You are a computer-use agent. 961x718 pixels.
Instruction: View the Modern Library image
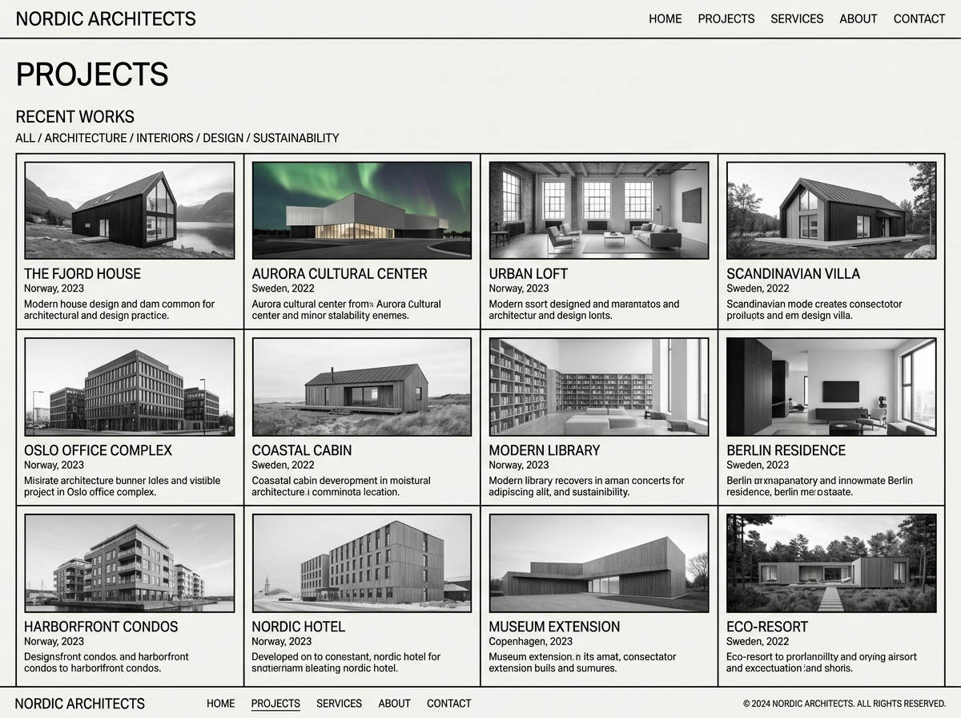click(x=599, y=387)
